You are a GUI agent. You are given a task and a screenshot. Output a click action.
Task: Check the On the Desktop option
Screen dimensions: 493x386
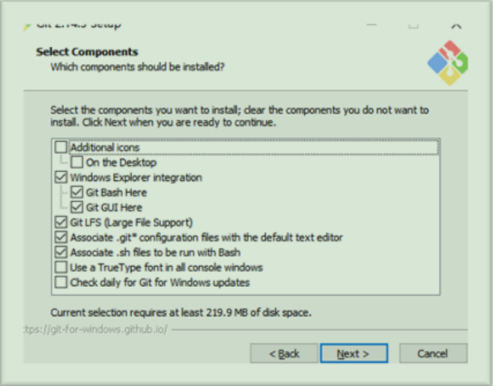(77, 162)
